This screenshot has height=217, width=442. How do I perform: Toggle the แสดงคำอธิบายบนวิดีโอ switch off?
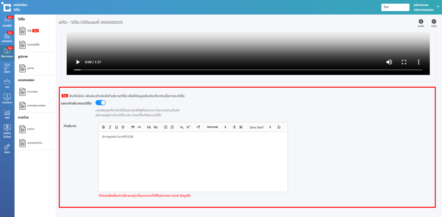coord(100,103)
